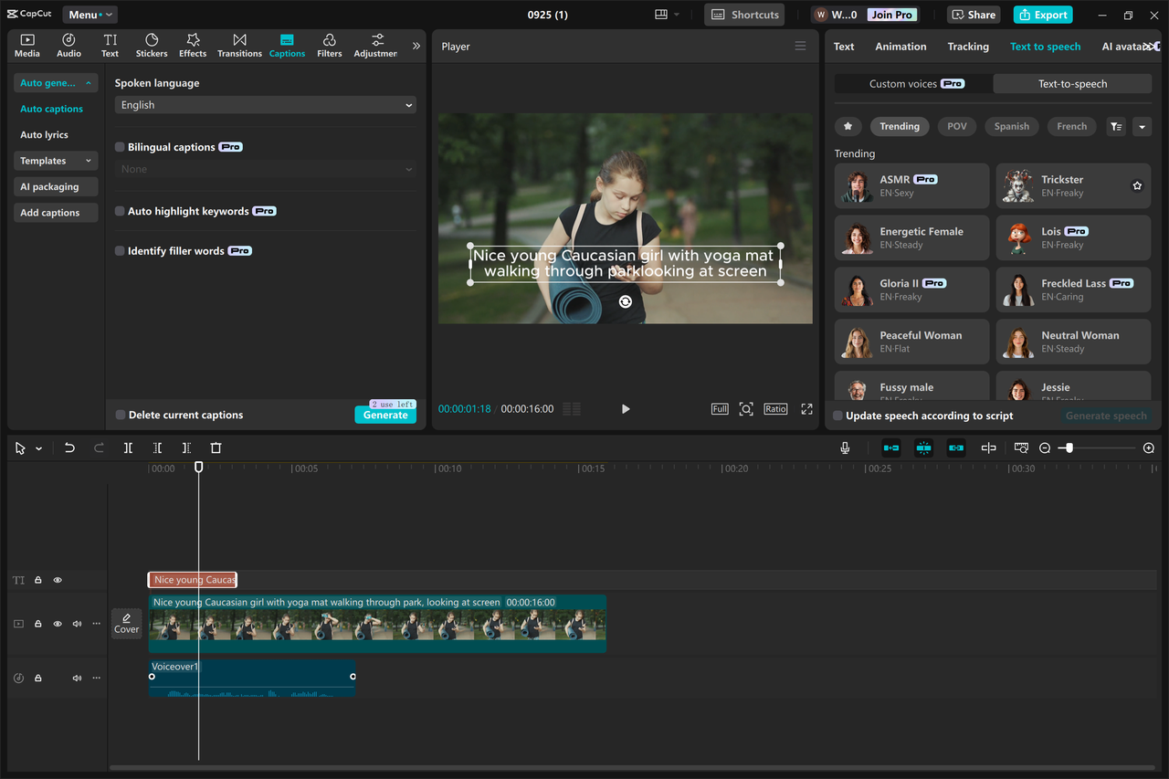Screen dimensions: 1169x779
Task: Switch to the Animation tab
Action: pos(900,46)
